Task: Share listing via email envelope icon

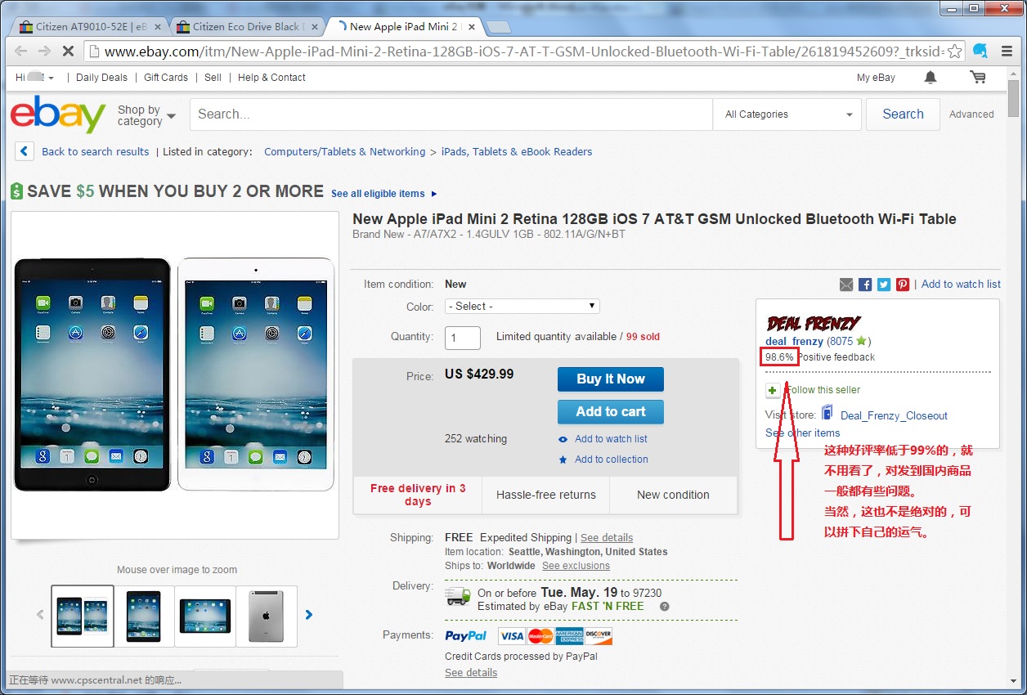Action: (x=846, y=285)
